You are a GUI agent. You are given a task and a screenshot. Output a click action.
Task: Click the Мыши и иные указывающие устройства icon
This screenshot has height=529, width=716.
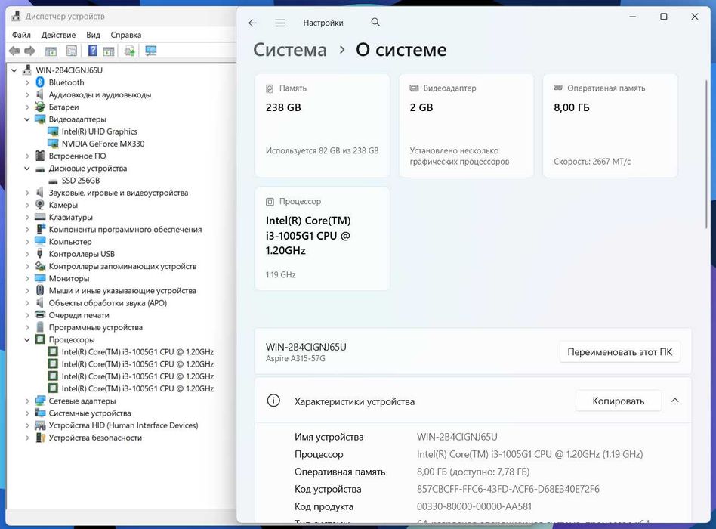point(40,290)
